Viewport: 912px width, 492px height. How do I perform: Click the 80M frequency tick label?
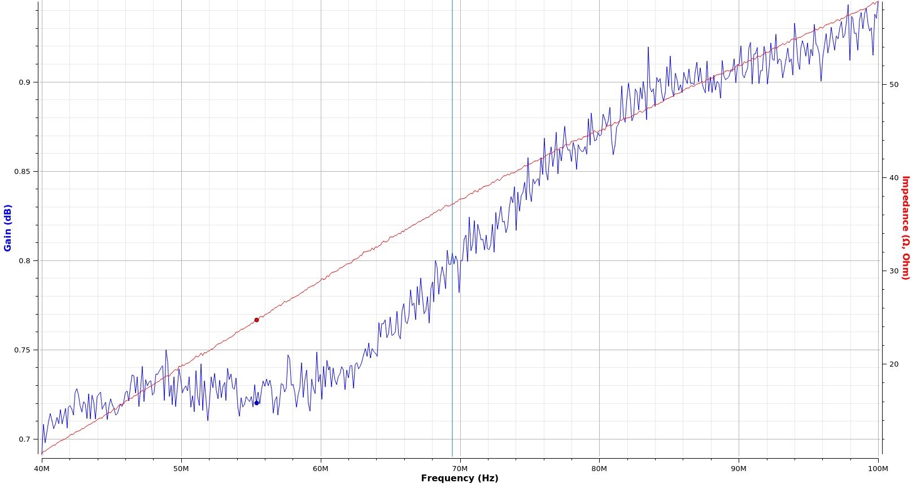click(599, 469)
